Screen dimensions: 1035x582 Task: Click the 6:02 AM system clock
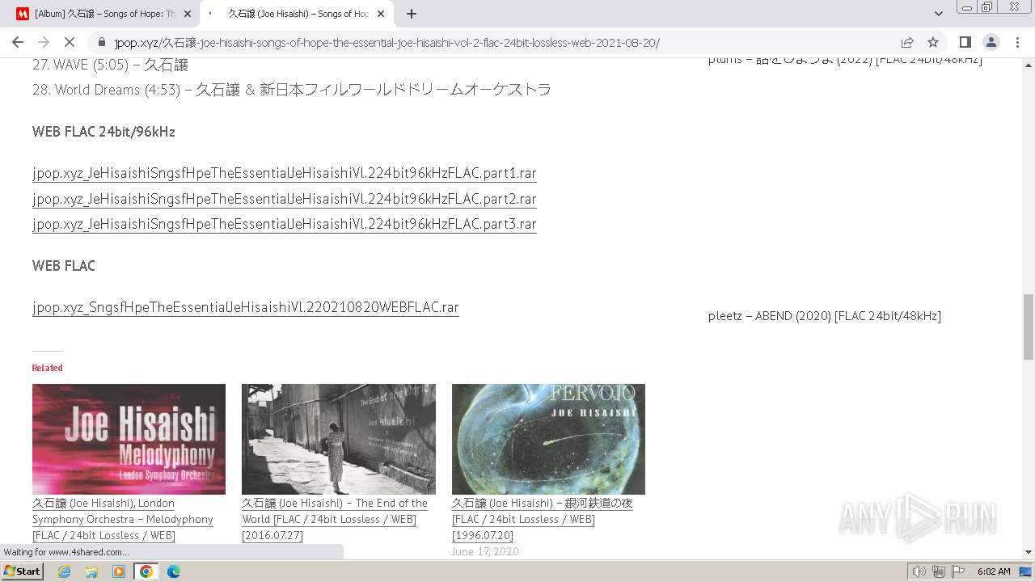click(994, 571)
